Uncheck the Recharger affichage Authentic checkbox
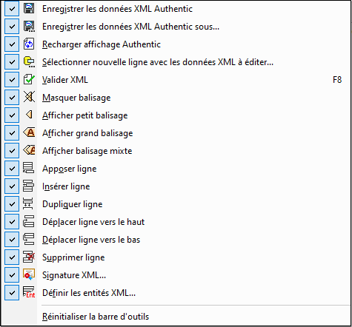The image size is (352, 327). click(12, 44)
